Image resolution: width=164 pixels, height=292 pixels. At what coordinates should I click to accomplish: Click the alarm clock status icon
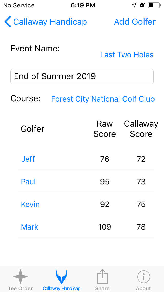click(x=141, y=5)
